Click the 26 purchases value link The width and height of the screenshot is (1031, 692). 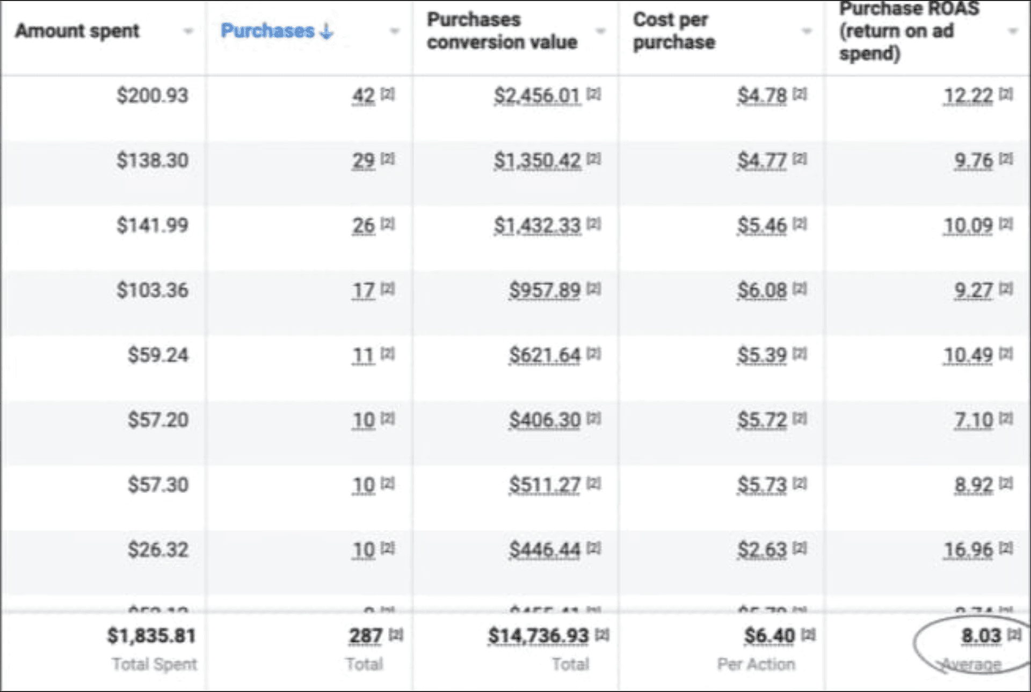(364, 225)
